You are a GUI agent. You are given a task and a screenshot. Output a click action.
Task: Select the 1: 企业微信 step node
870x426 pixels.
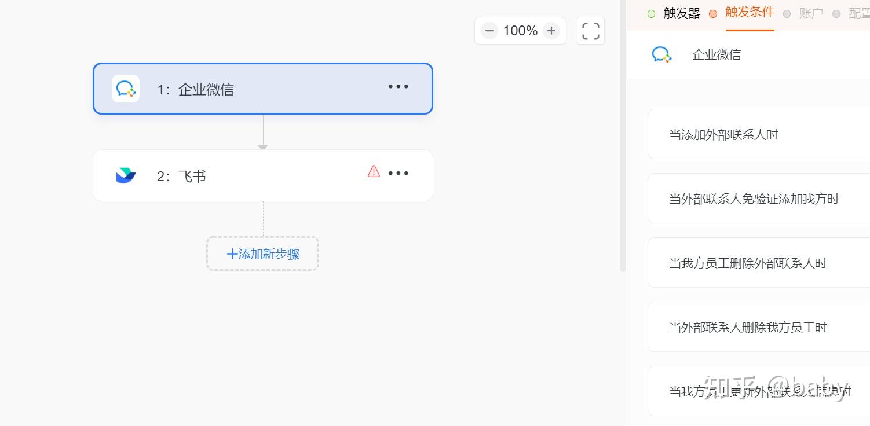pyautogui.click(x=263, y=89)
